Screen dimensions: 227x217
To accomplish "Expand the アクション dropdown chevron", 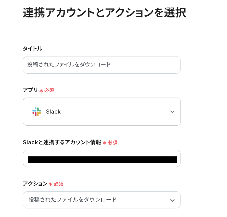I will point(172,200).
